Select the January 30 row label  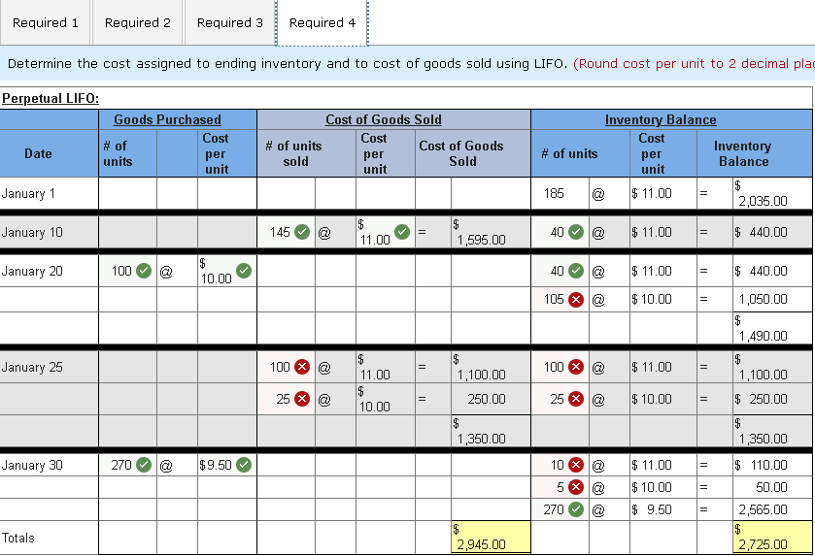point(32,465)
